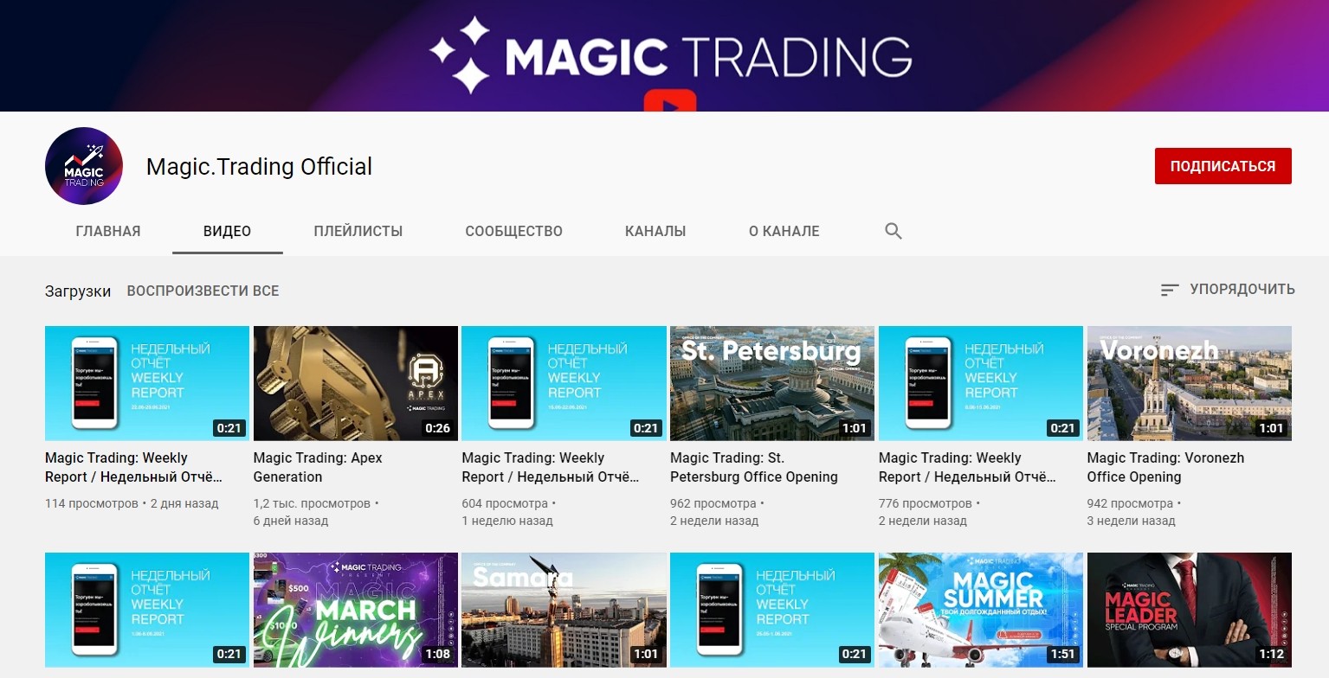Screen dimensions: 1329x678
Task: Click Weekly Report title posted 1 неделю назад
Action: [x=551, y=467]
